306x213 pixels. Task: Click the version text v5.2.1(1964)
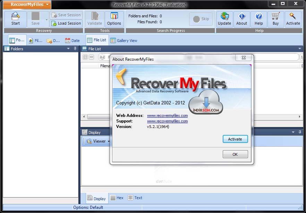pyautogui.click(x=158, y=127)
